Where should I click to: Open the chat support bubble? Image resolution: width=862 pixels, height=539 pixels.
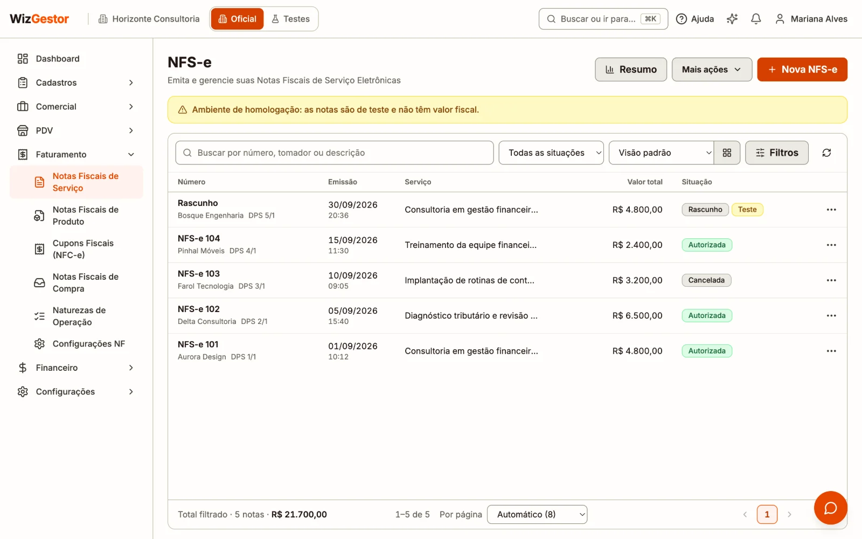tap(830, 508)
